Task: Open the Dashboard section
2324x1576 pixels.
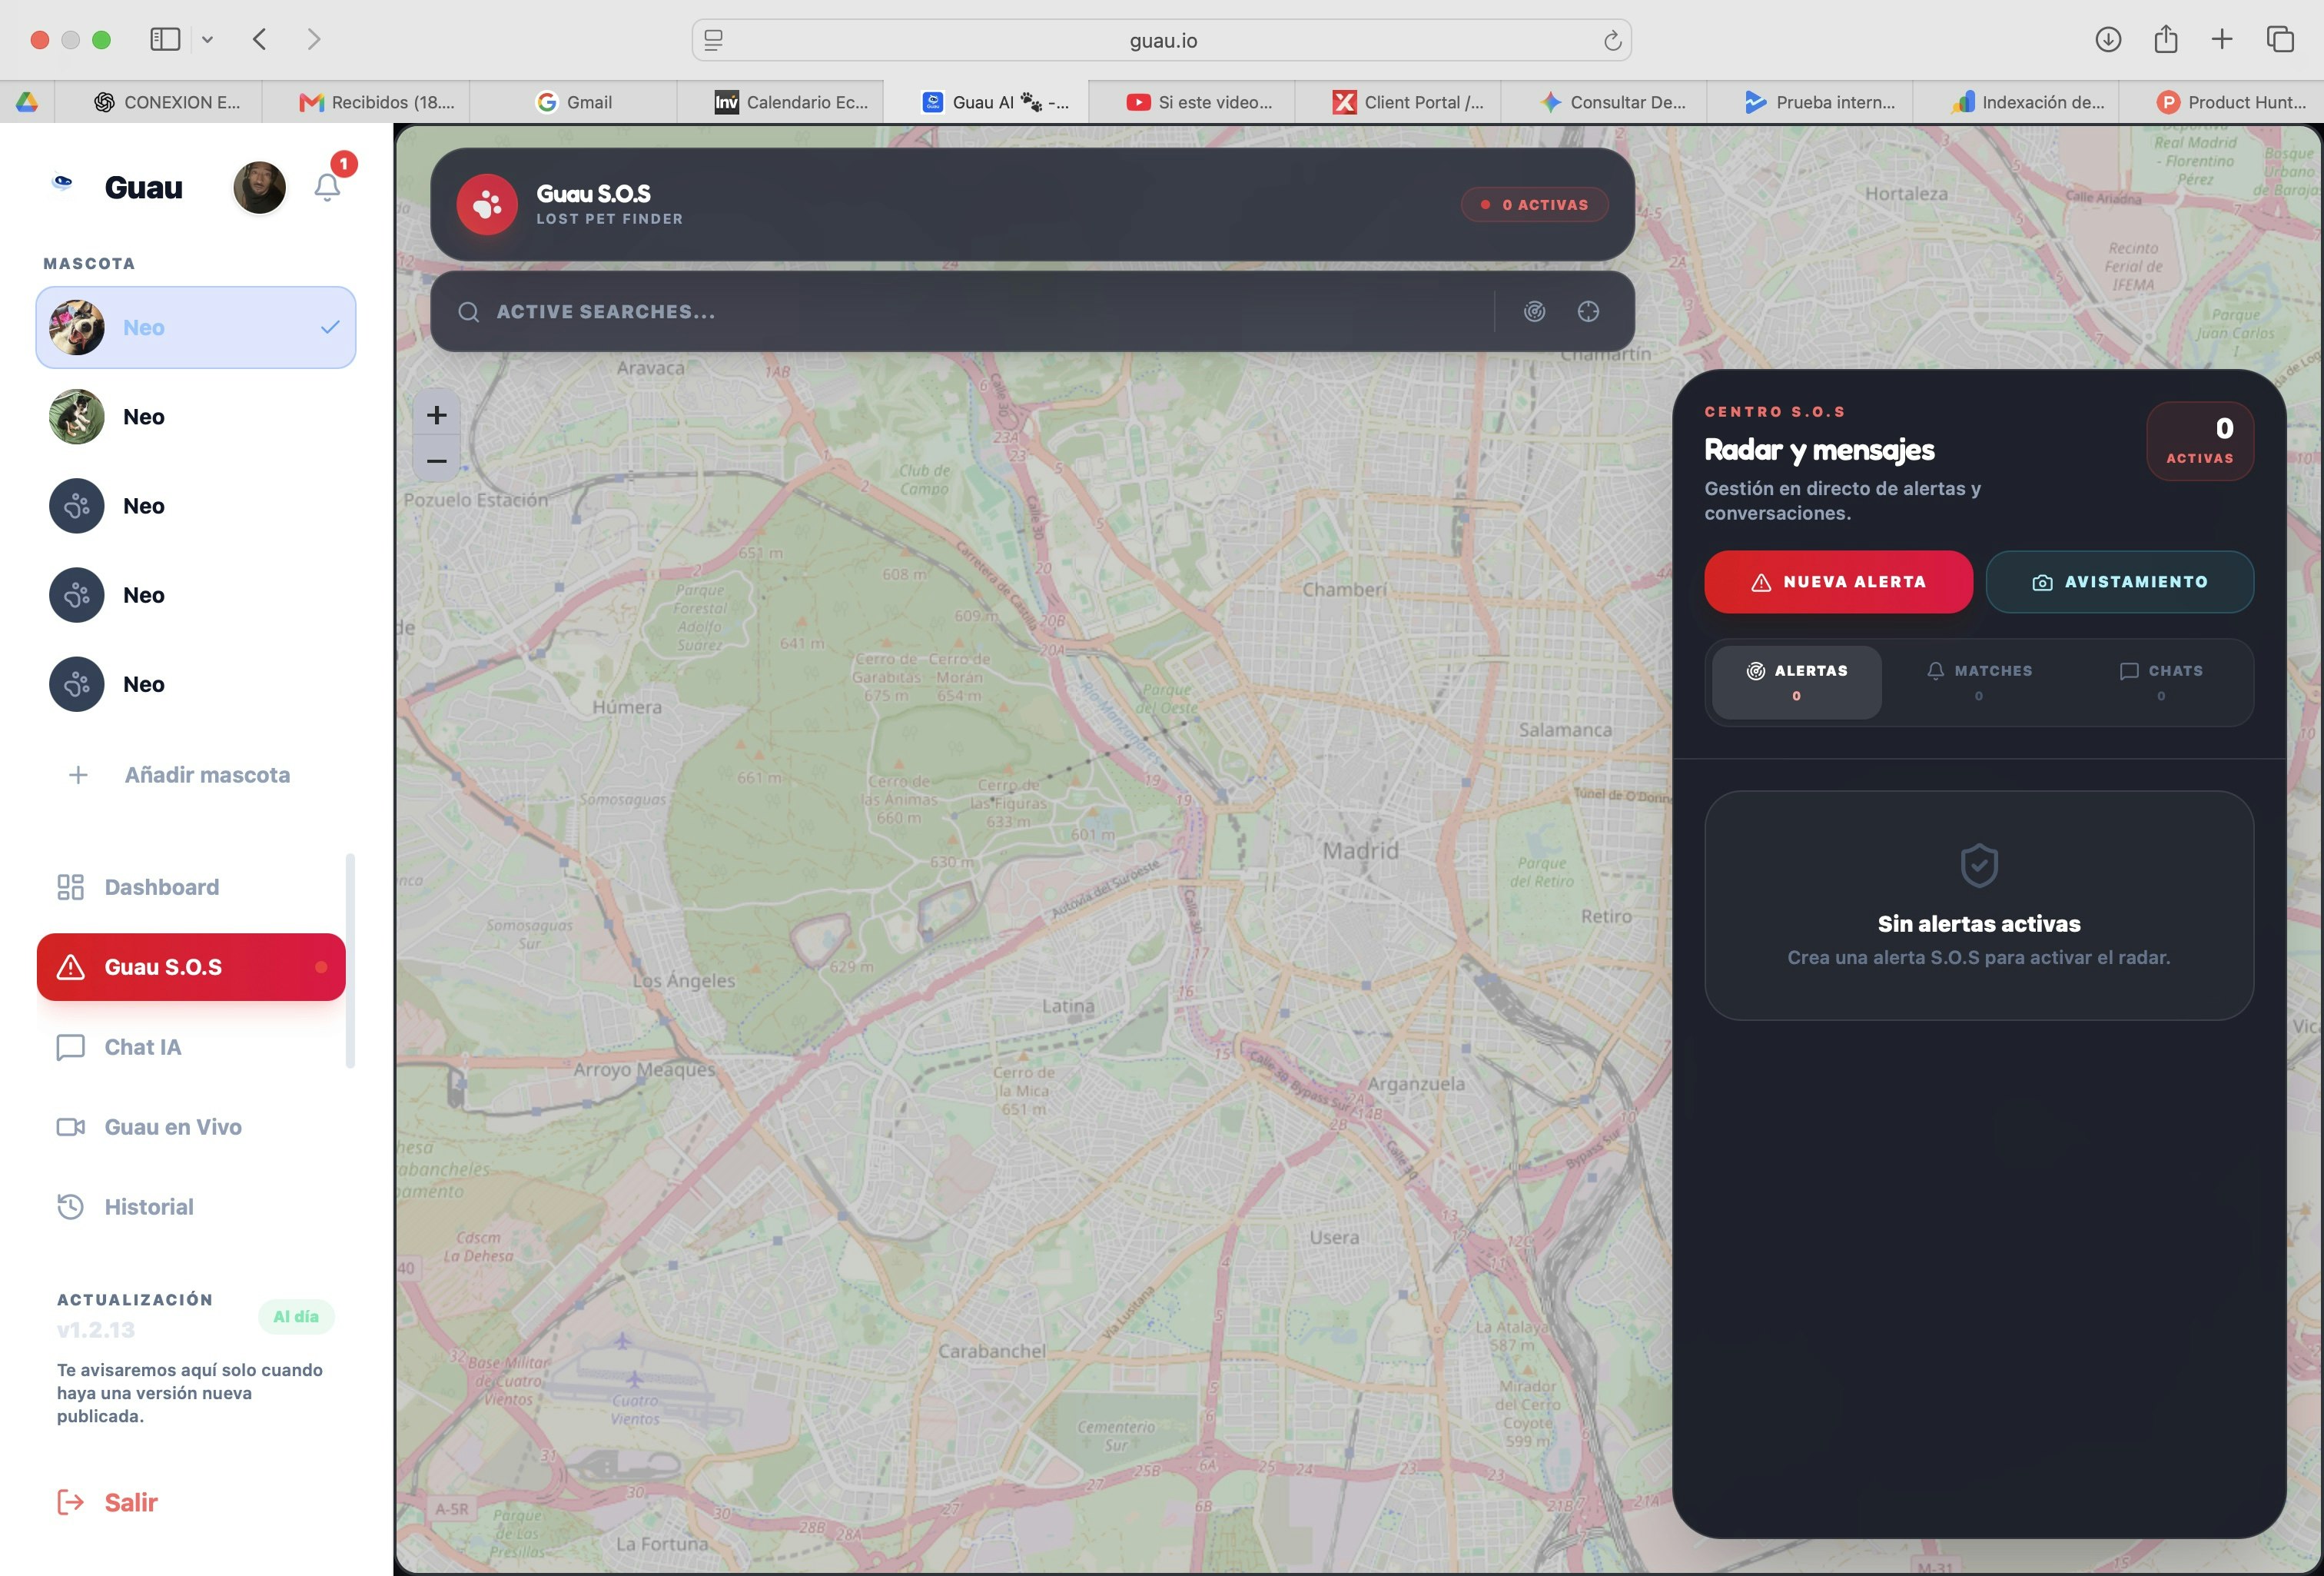Action: (191, 886)
